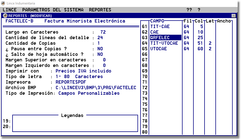Select the TIT-CAE field row
Screen dimensions: 241x140
(160, 27)
